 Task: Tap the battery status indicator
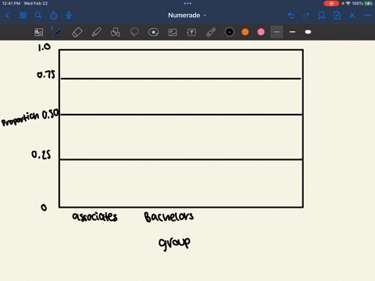click(x=362, y=3)
